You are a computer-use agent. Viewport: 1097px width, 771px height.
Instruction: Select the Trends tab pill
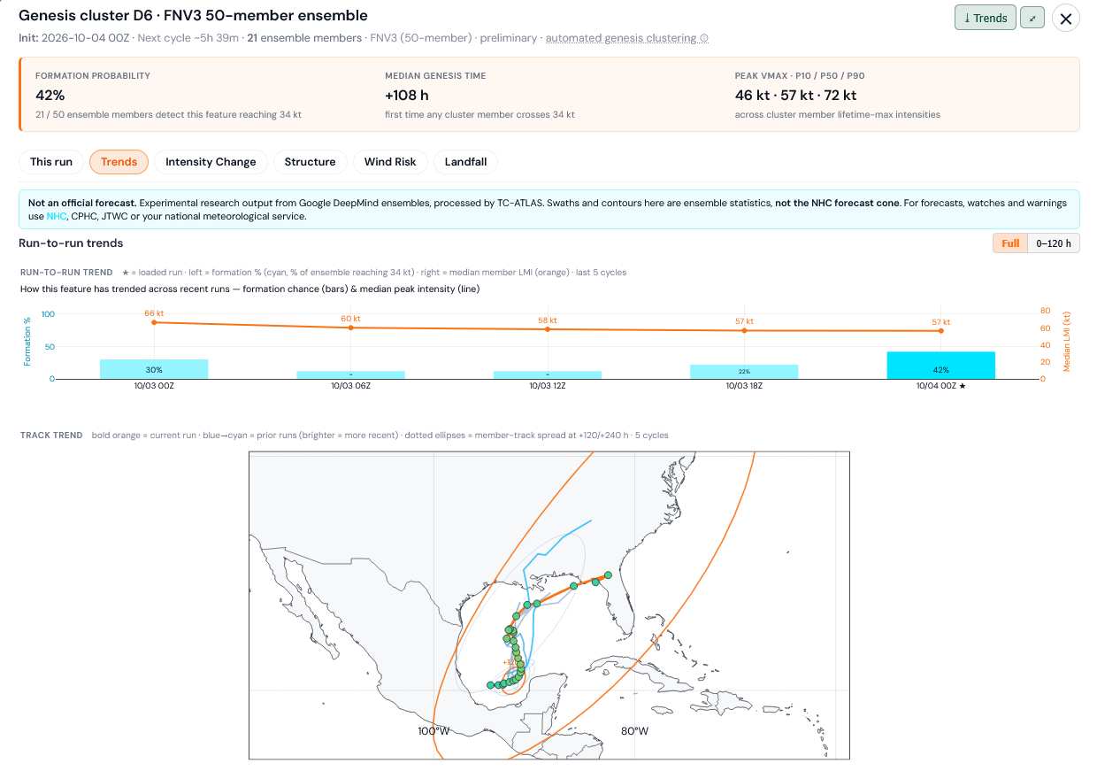[x=119, y=162]
